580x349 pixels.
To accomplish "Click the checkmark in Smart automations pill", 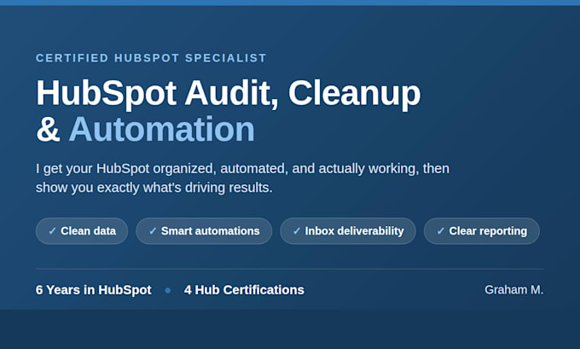I will [x=153, y=231].
